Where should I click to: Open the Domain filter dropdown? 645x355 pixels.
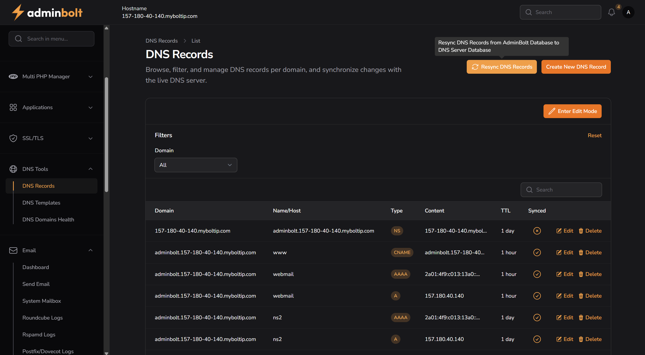pos(196,165)
